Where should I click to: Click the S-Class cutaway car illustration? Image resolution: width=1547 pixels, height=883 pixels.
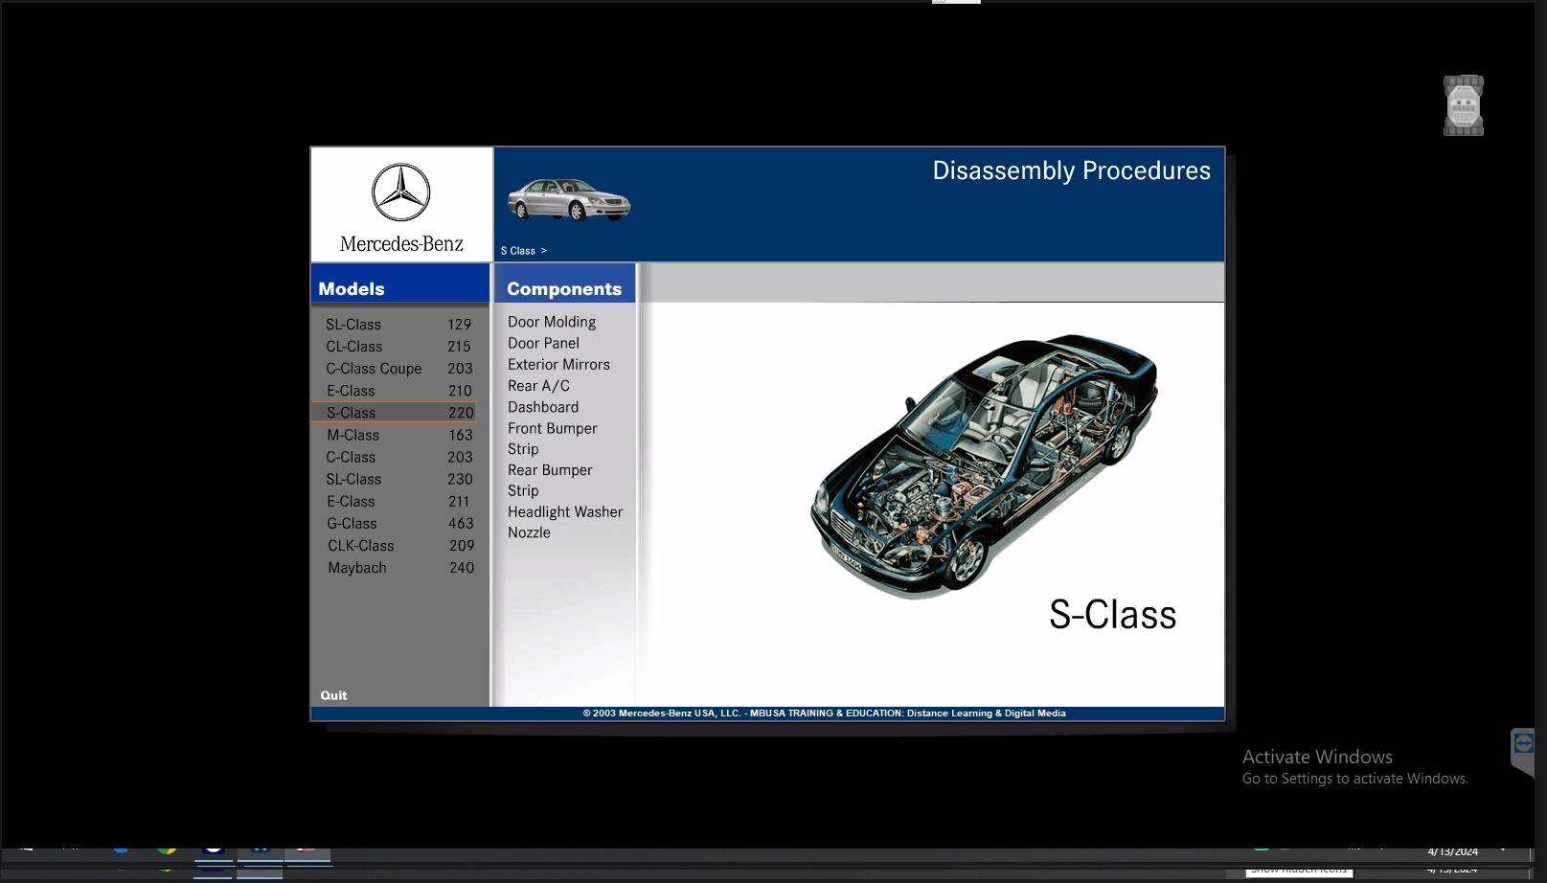(984, 465)
